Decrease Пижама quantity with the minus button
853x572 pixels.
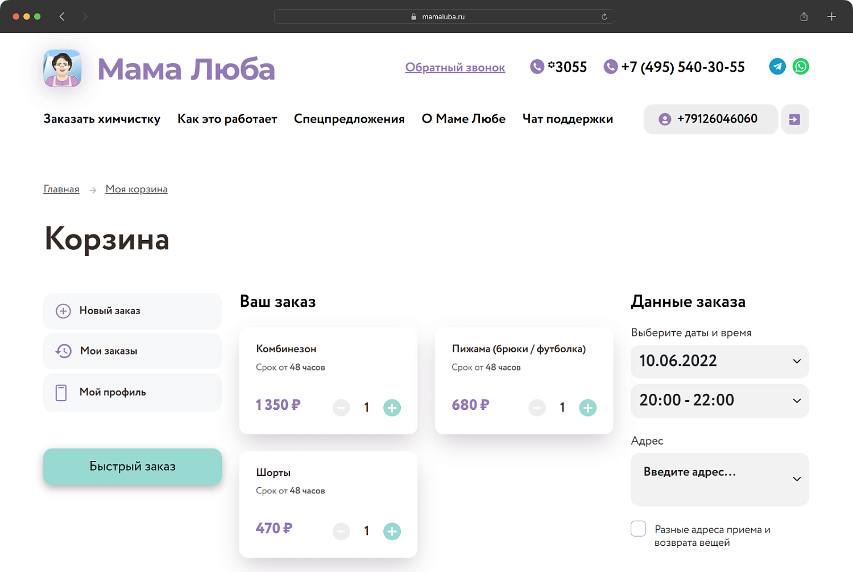pos(537,408)
